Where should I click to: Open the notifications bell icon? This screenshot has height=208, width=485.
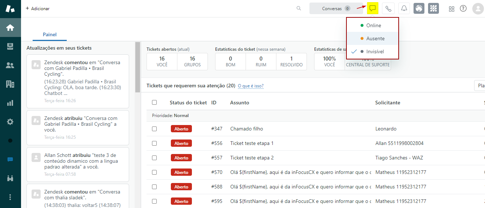404,9
